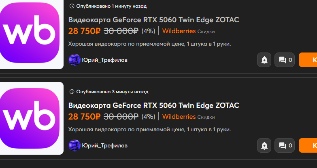Follow the Wildberries store link in the 1-minute-ago listing
317x168 pixels.
tap(179, 31)
